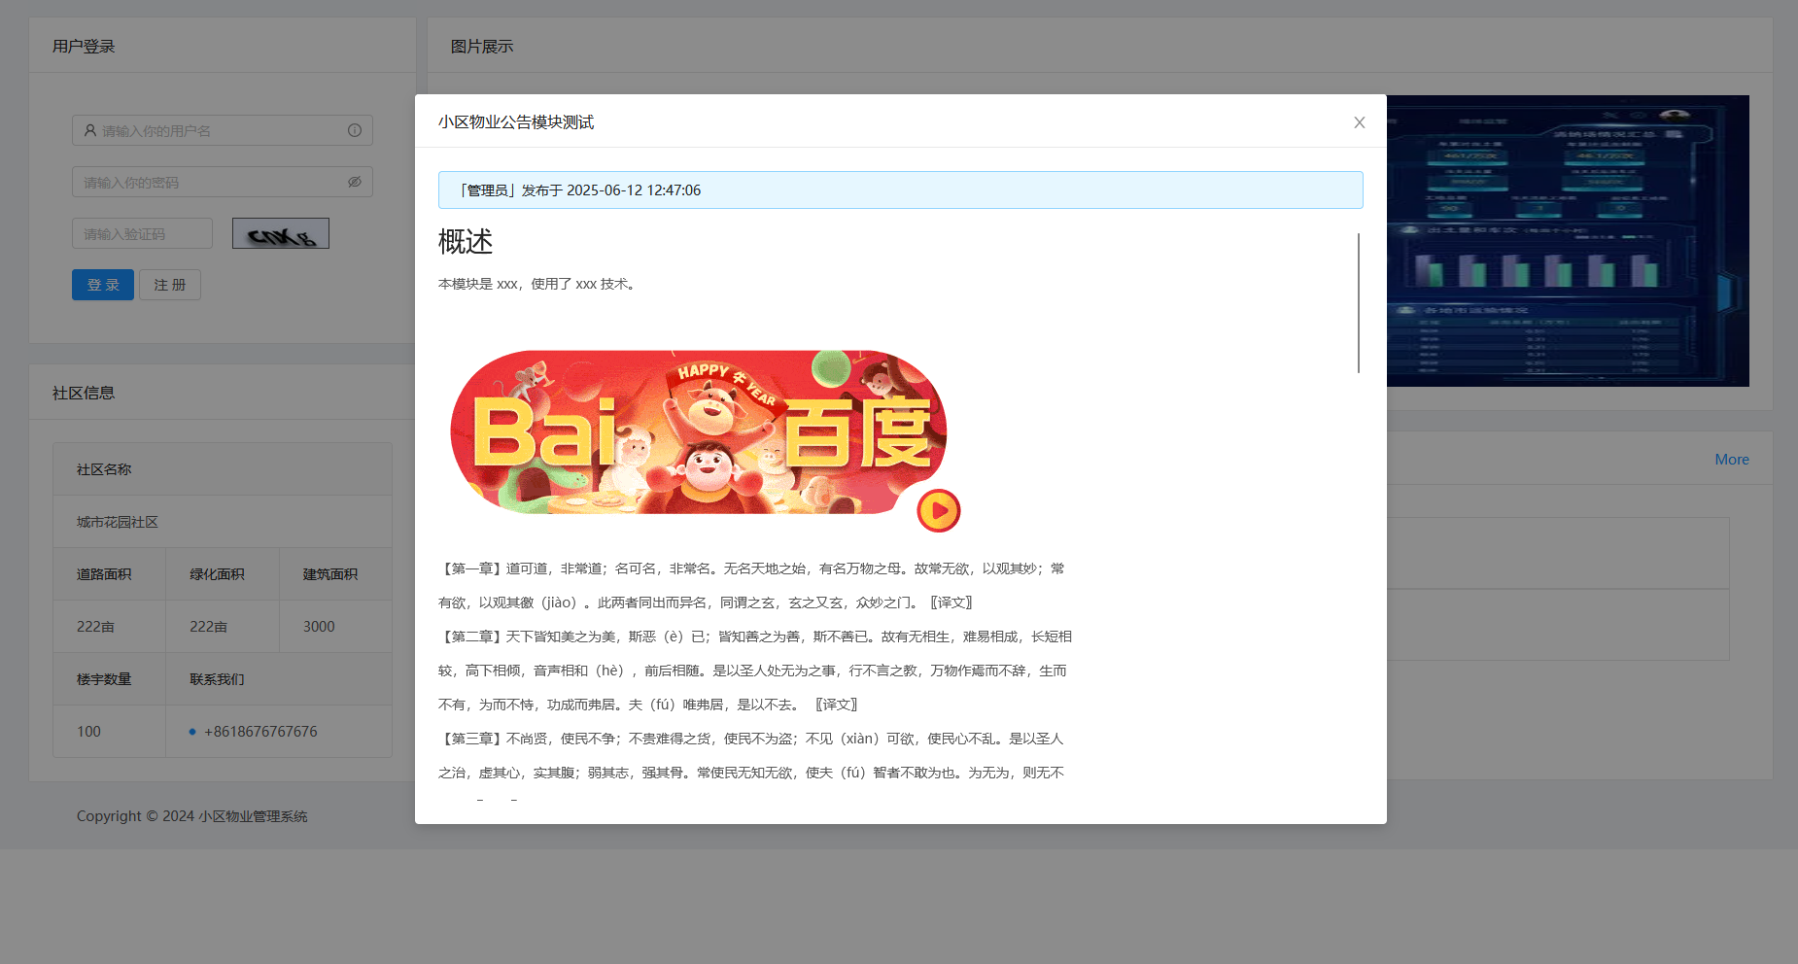The width and height of the screenshot is (1798, 964).
Task: Click the 城市花园社区 cell
Action: pos(223,522)
